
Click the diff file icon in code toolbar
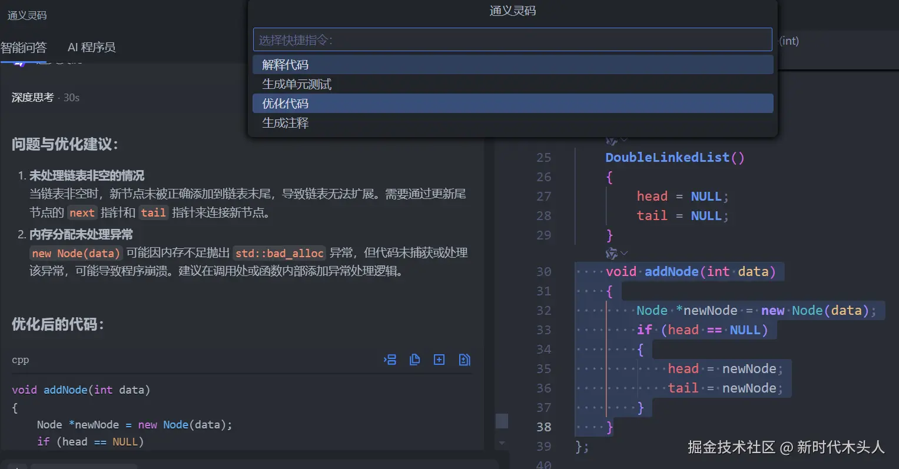click(x=465, y=360)
